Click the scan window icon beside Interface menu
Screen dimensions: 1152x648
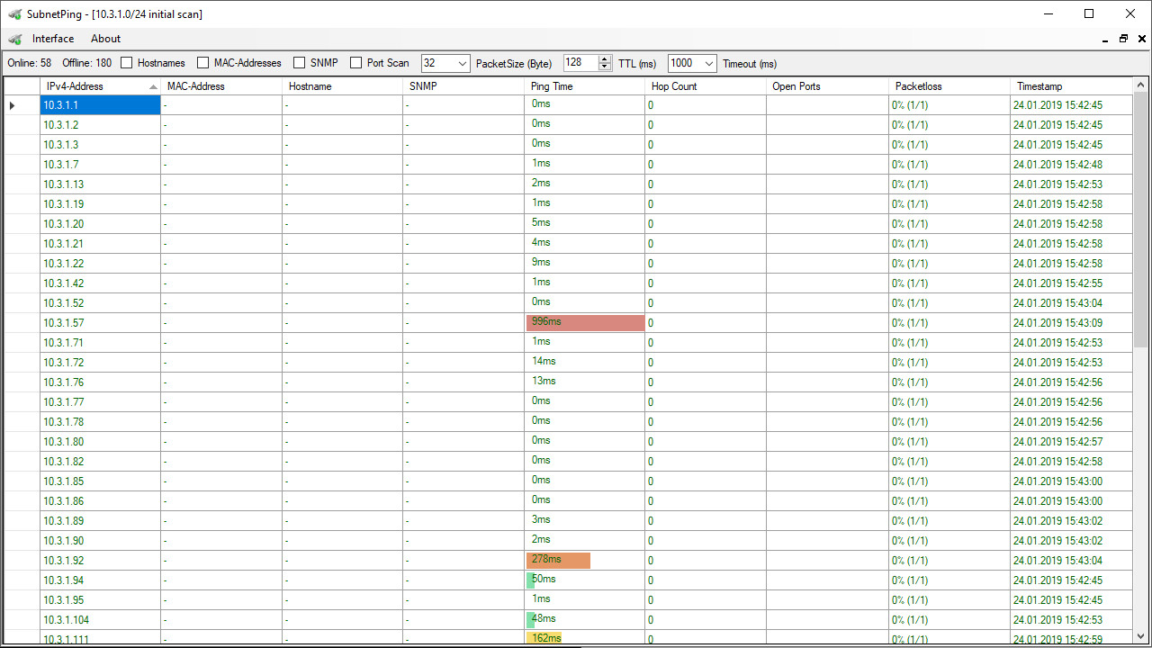tap(14, 39)
